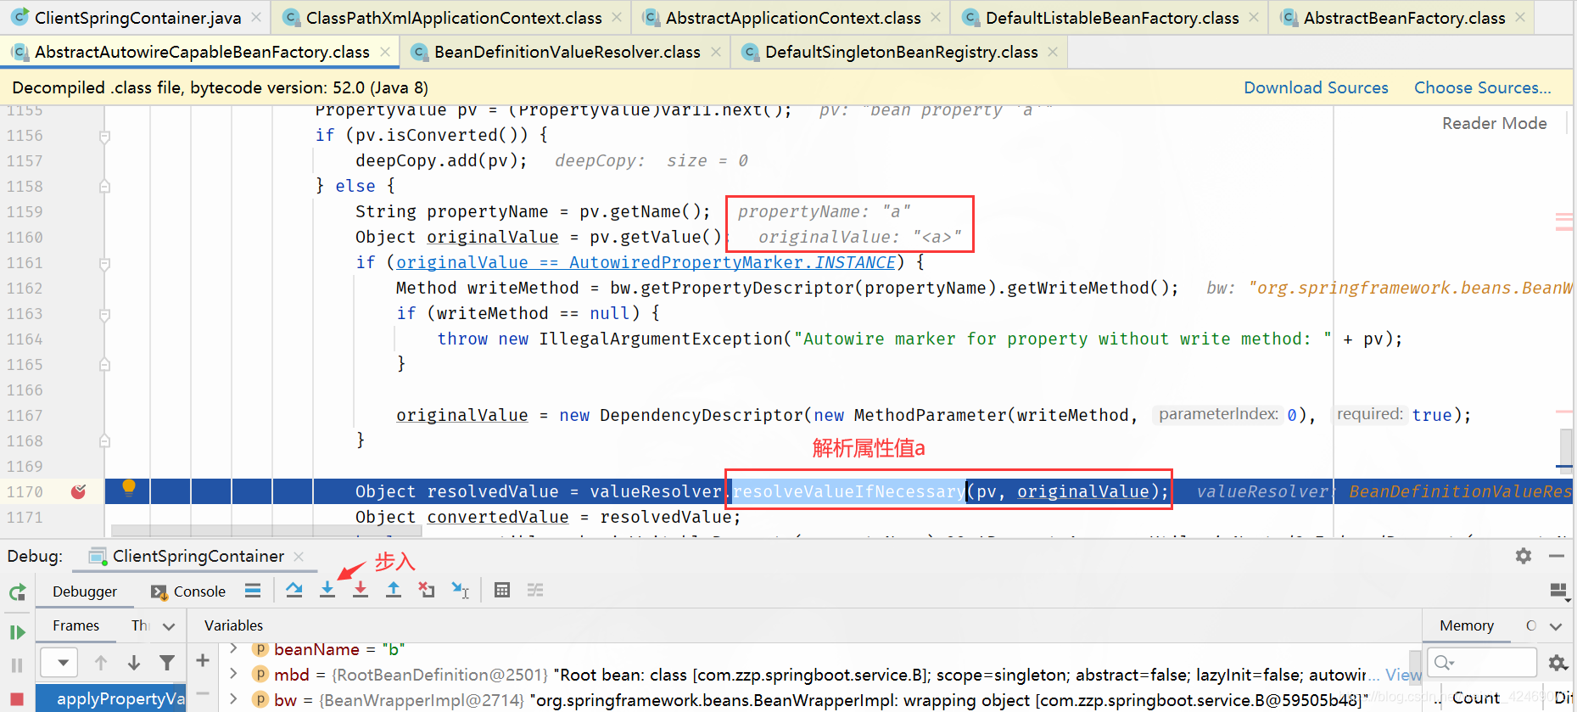Show hidden Memory panel tabs chevron
Screen dimensions: 1577x712
(x=1556, y=626)
